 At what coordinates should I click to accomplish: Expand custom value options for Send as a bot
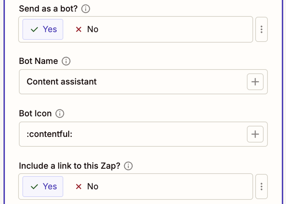click(x=261, y=29)
